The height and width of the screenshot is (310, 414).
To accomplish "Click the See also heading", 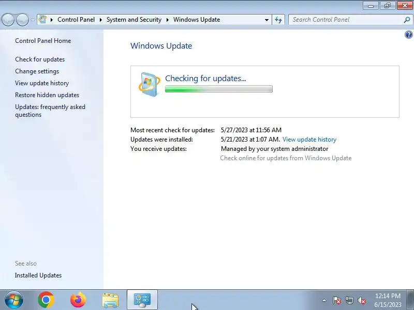I will 26,263.
